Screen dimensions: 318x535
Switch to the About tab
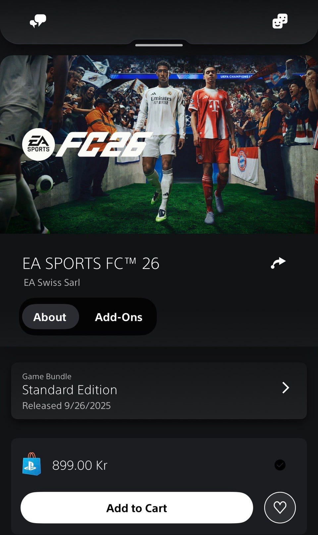tap(50, 317)
